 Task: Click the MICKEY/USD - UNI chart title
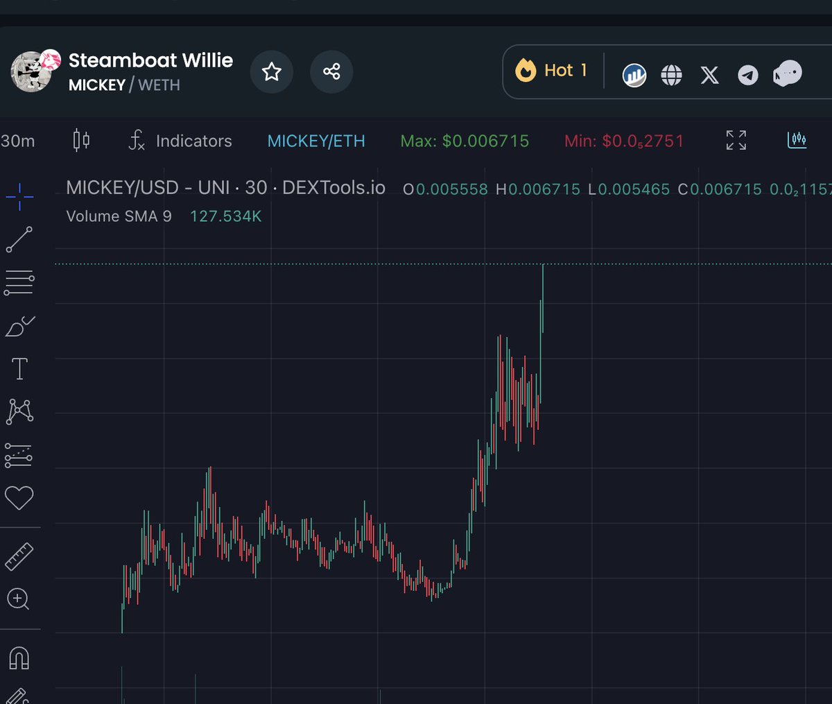coord(225,187)
